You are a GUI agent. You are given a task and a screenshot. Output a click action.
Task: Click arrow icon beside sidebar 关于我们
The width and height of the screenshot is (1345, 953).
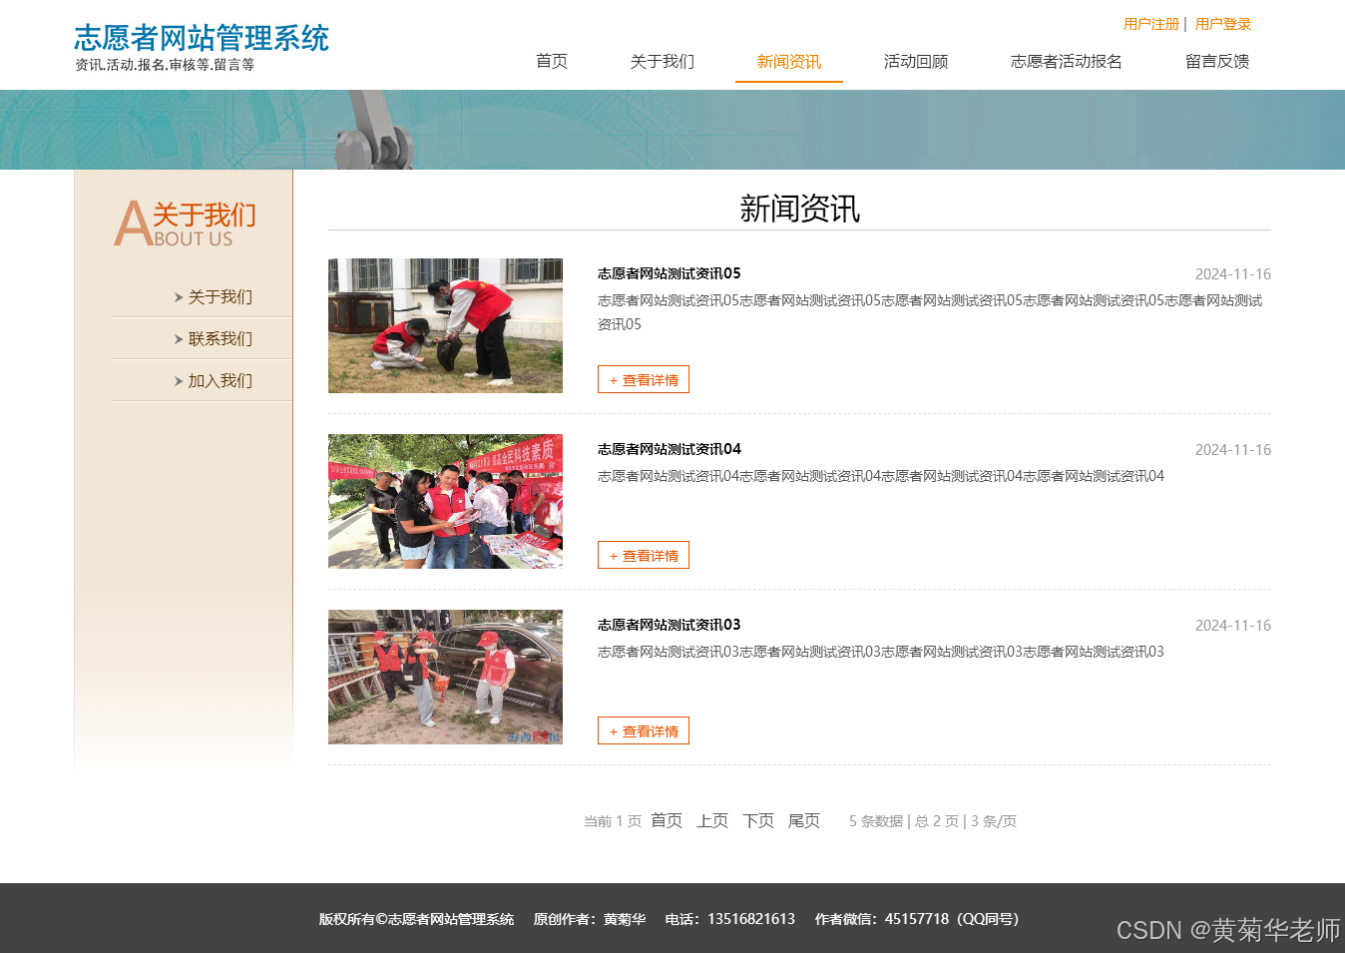pyautogui.click(x=179, y=297)
